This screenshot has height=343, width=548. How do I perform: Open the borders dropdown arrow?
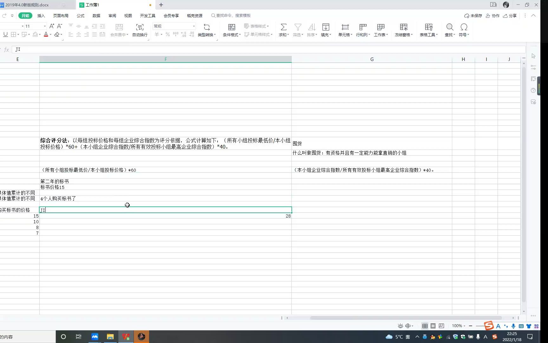click(x=18, y=34)
